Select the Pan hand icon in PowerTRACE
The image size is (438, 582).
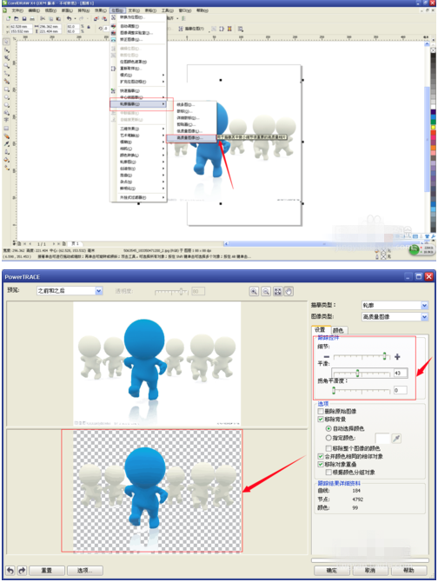pos(289,291)
